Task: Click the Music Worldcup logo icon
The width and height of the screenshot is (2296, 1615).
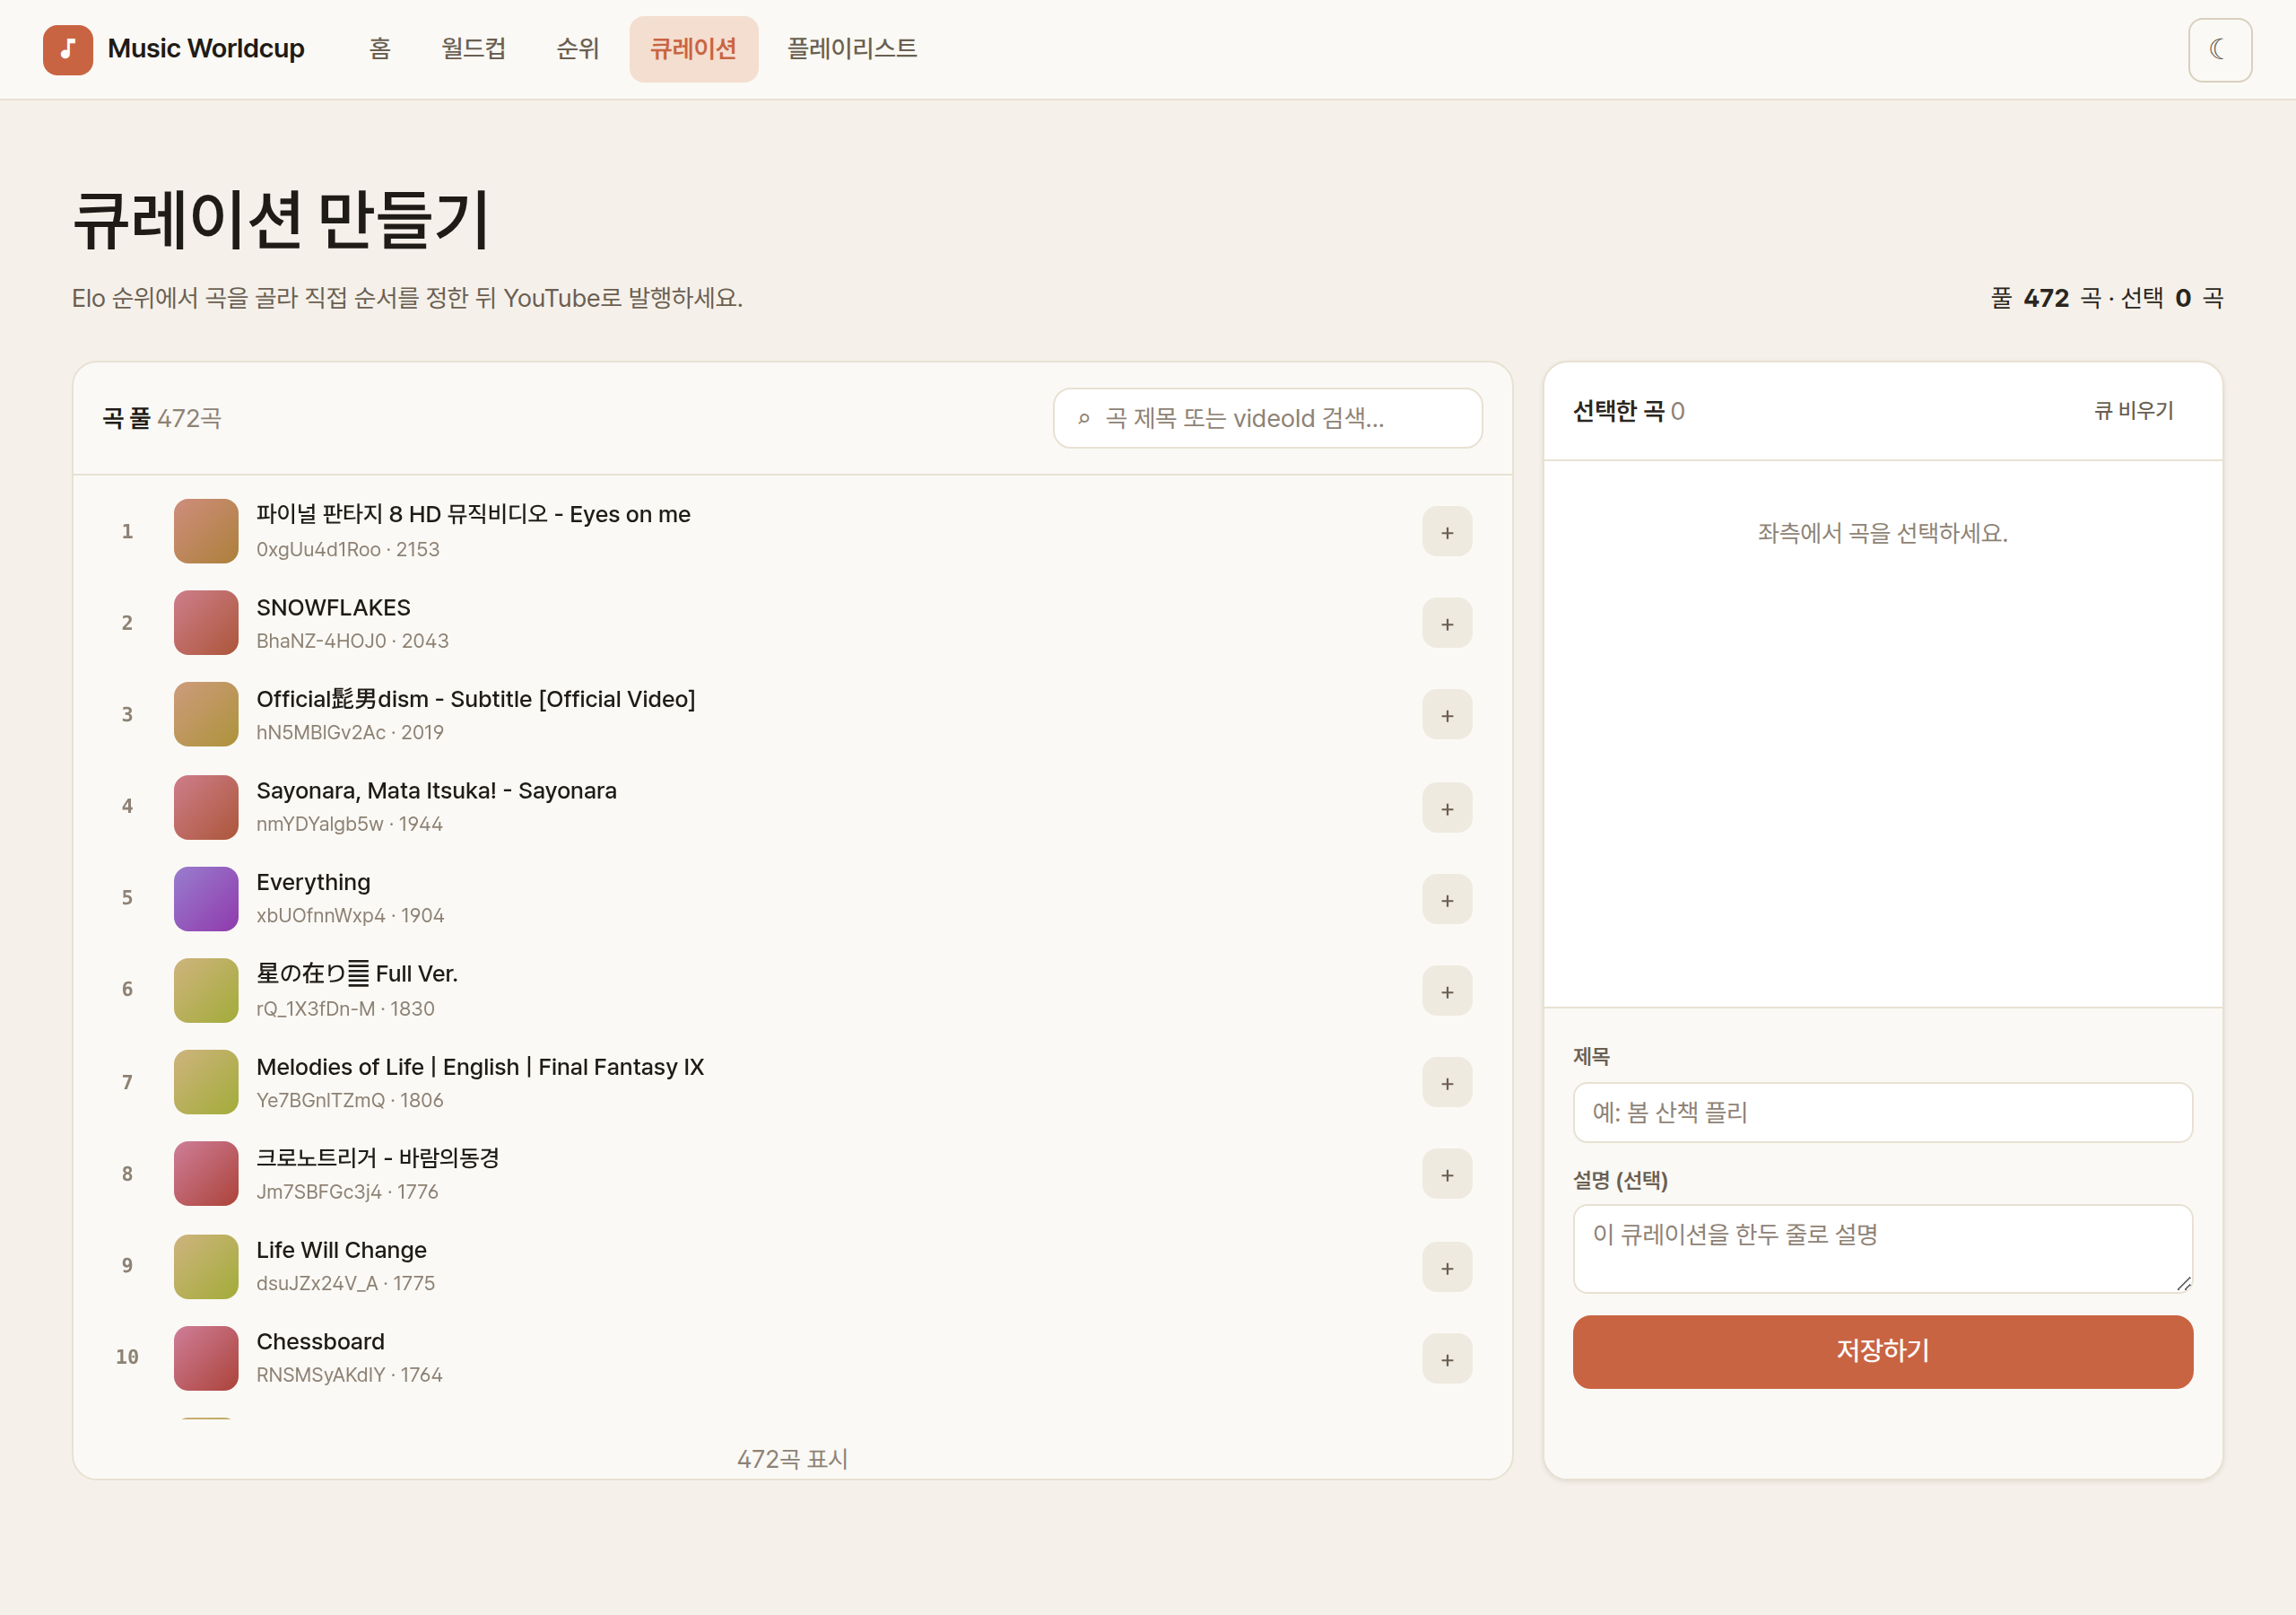Action: (x=68, y=49)
